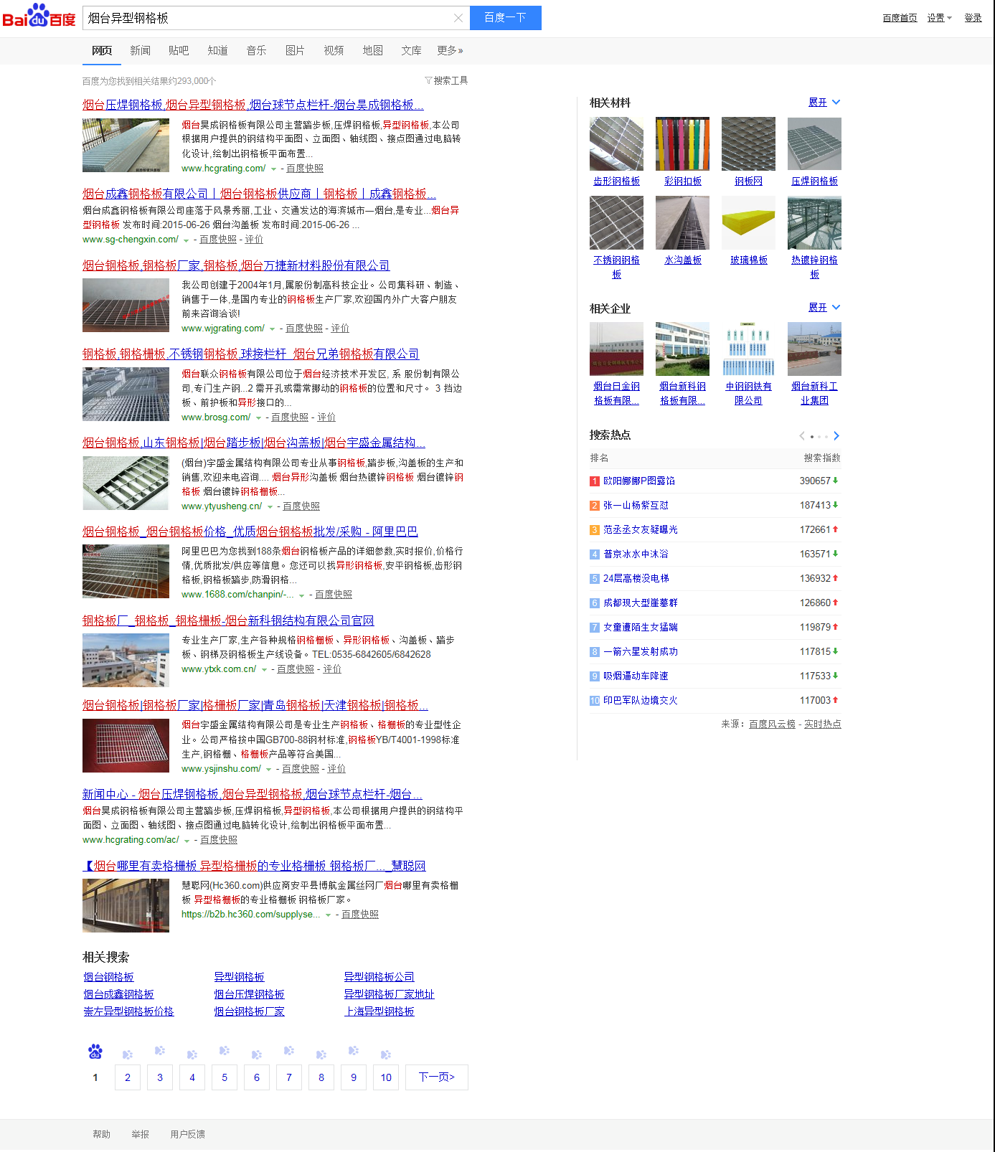Open the 玻璃棉板 yellow material image

[x=748, y=223]
